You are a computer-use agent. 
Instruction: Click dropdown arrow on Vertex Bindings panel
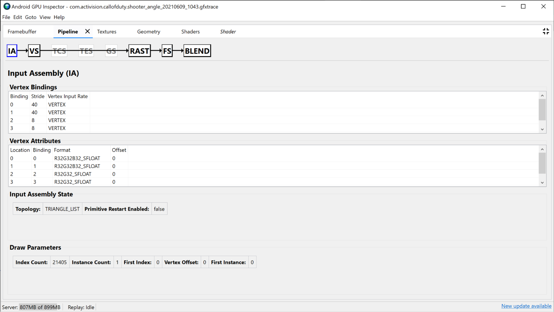(x=542, y=129)
